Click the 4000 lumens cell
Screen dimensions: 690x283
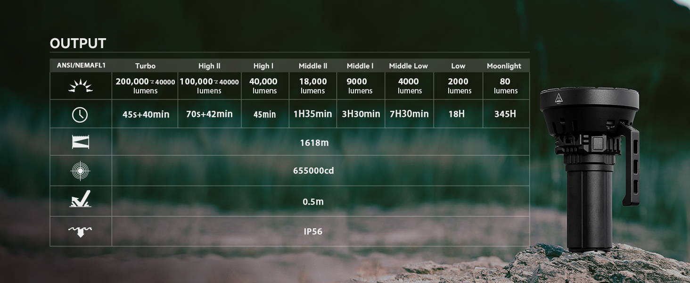coord(409,86)
